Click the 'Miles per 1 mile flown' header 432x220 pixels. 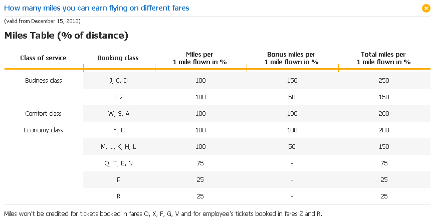click(x=200, y=58)
